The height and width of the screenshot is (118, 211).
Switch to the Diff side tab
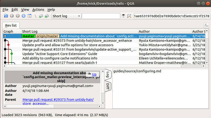108,86
